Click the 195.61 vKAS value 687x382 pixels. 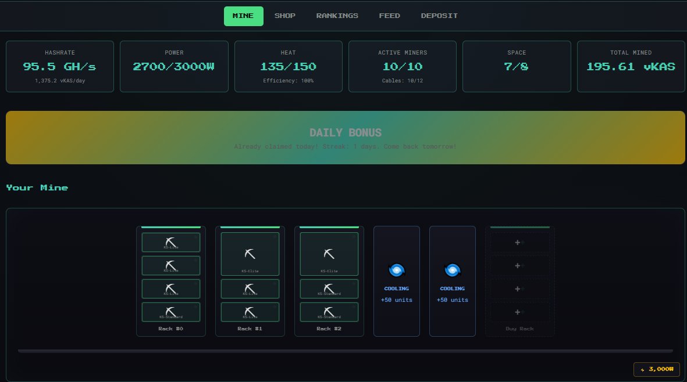coord(631,66)
